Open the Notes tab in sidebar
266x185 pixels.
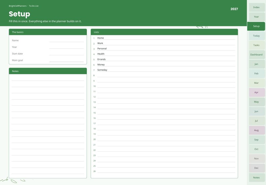click(x=256, y=177)
